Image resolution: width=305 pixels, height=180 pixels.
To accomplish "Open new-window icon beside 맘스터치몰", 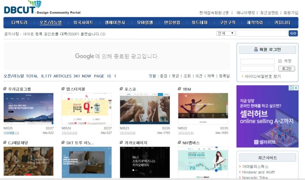I will (63, 89).
